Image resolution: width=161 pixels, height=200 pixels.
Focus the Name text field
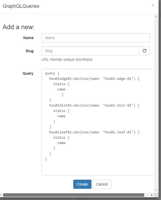[x=95, y=38]
